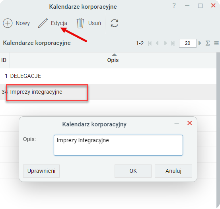The width and height of the screenshot is (220, 209).
Task: Open Uprawnienia permissions button
Action: tap(41, 171)
